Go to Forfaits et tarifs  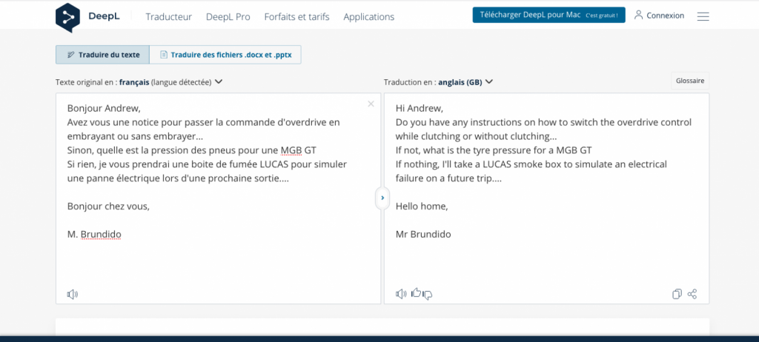[296, 17]
